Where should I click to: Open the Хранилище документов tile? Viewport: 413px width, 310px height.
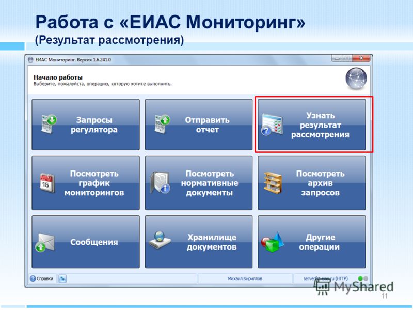point(199,242)
